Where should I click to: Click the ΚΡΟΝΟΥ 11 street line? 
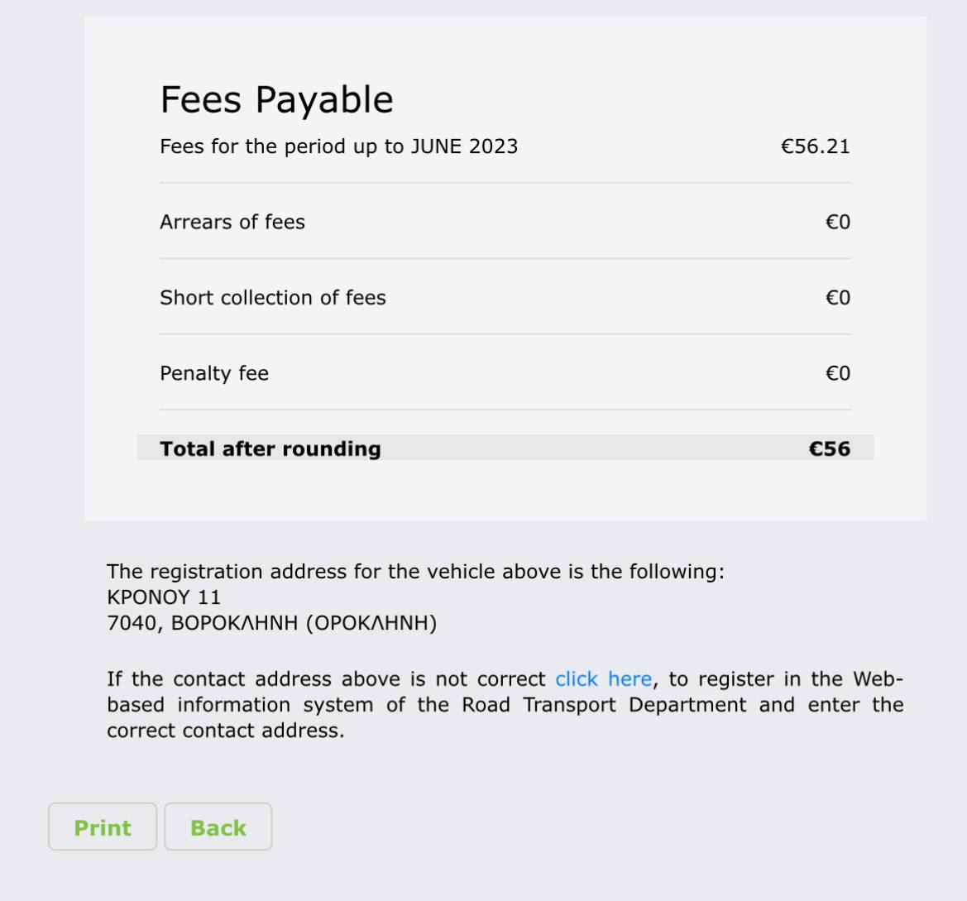pyautogui.click(x=164, y=597)
